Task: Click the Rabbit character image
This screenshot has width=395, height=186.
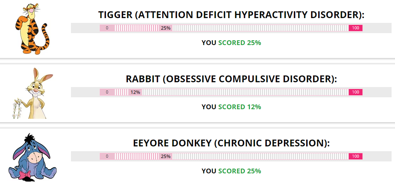Action: click(x=33, y=93)
